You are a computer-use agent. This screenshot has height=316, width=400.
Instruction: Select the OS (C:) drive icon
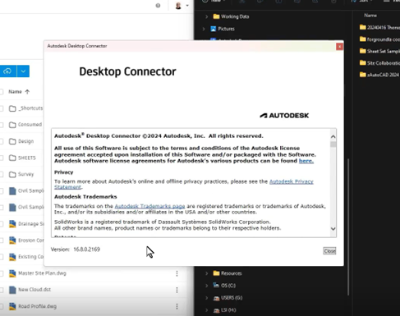[216, 286]
